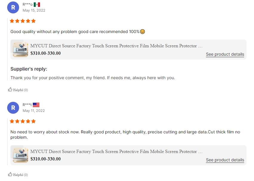The image size is (254, 181).
Task: Click the MYCUT product title in the May 15 review
Action: tap(116, 46)
